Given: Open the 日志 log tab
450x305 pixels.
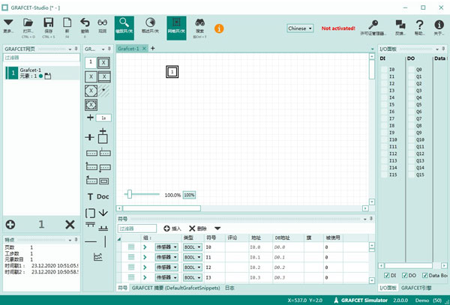Looking at the screenshot, I should pos(229,288).
